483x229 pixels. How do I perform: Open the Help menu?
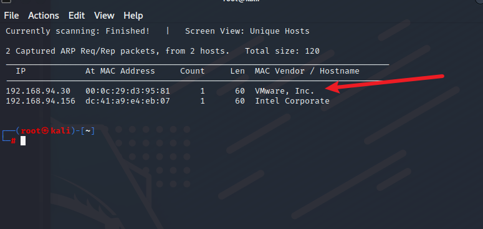pyautogui.click(x=133, y=16)
